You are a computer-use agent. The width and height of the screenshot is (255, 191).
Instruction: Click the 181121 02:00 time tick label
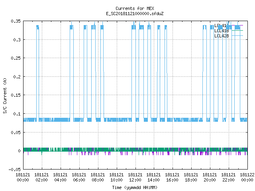41,177
